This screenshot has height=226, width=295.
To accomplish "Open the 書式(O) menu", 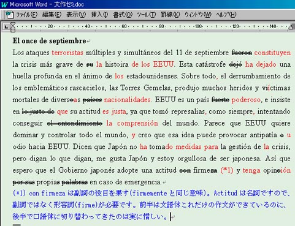I will [x=123, y=15].
